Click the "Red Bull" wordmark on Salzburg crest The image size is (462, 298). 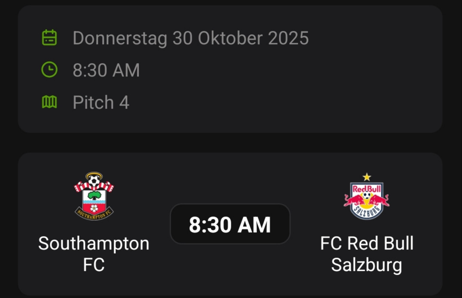coord(367,188)
